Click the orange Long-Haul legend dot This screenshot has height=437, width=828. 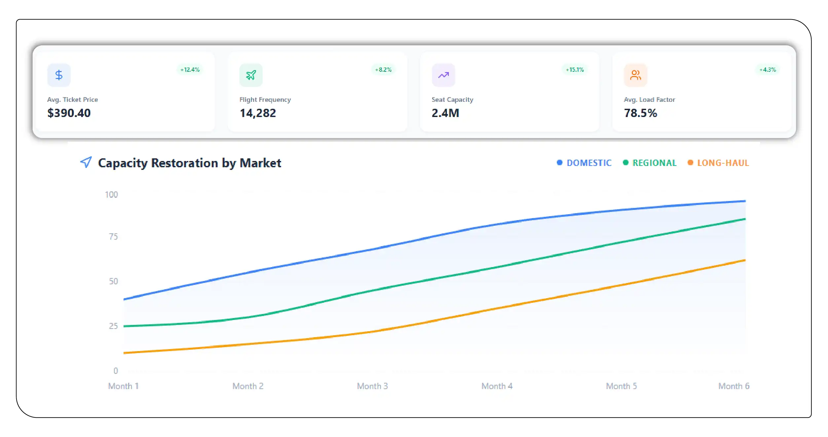click(690, 162)
